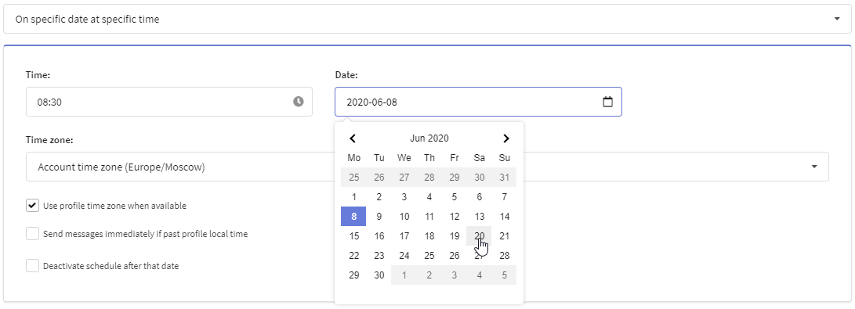Uncheck Use profile time zone when available
This screenshot has width=855, height=309.
pos(33,206)
